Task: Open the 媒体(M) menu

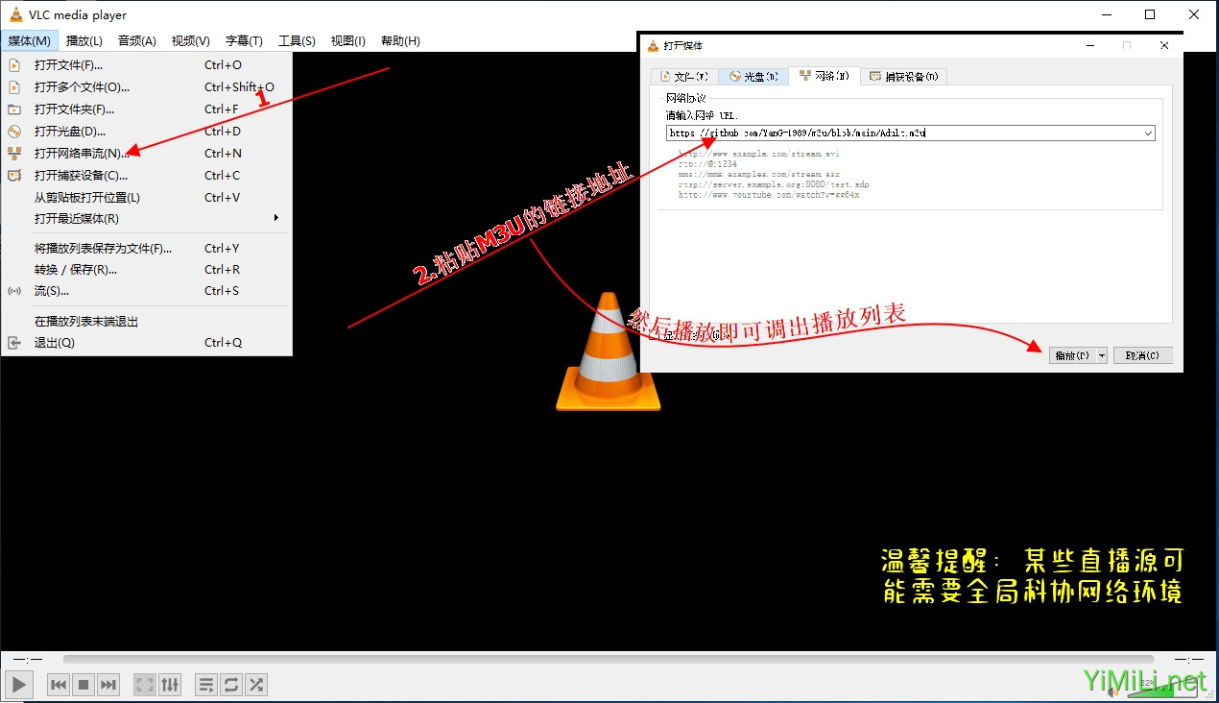Action: tap(30, 40)
